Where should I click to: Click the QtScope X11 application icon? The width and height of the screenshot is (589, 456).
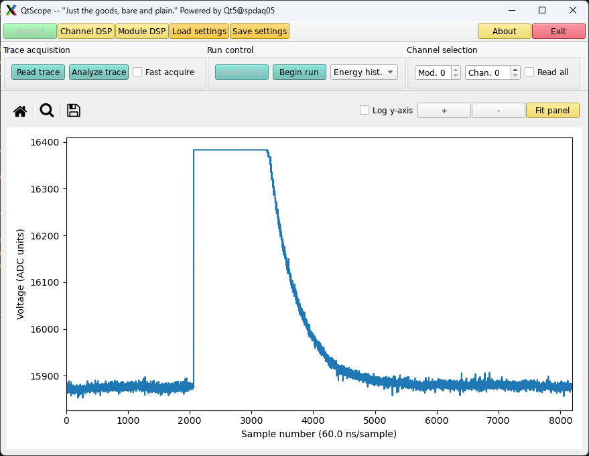pos(11,10)
